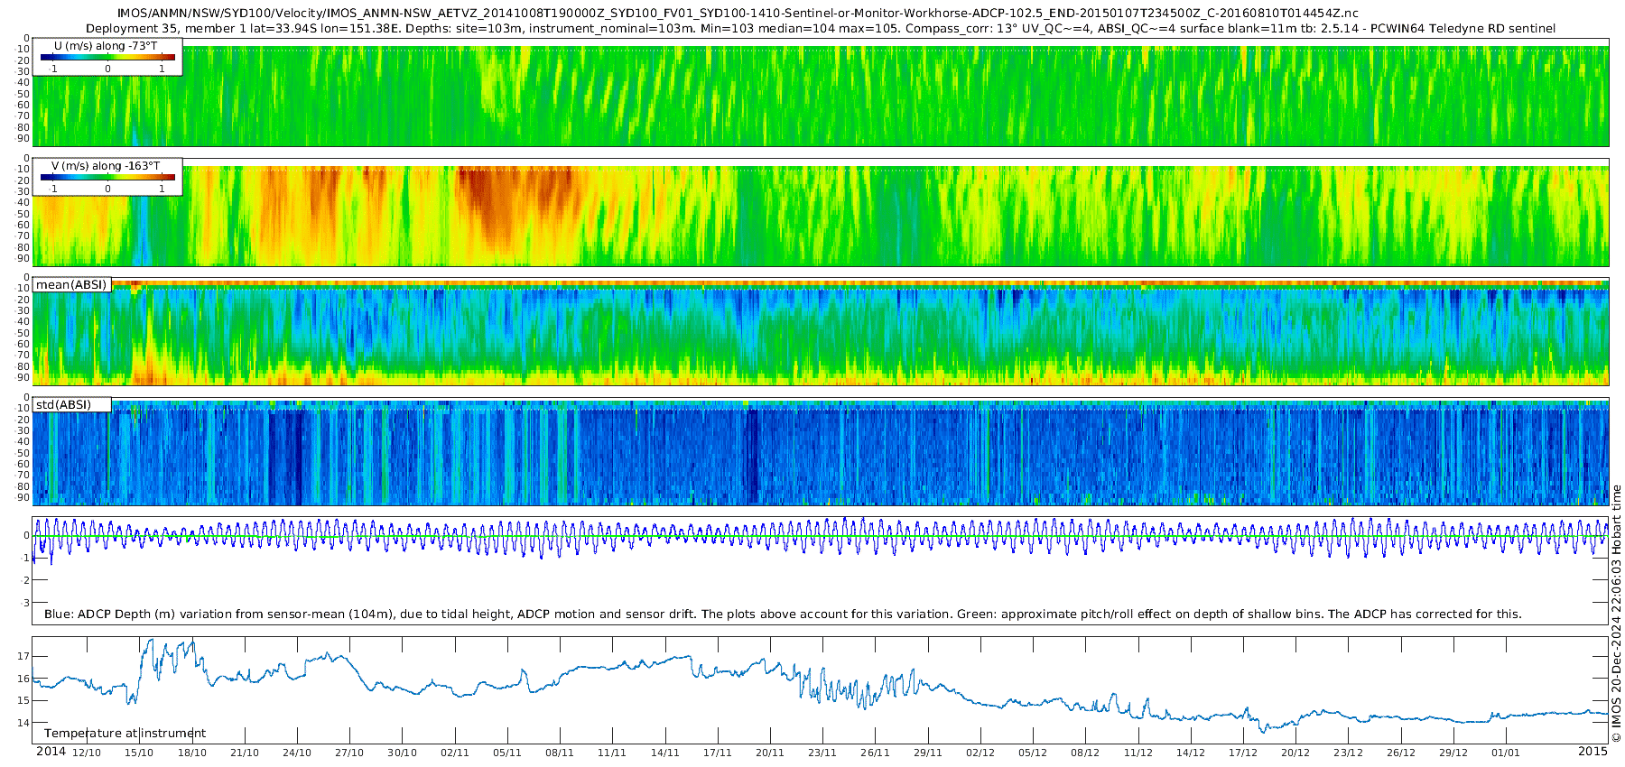Image resolution: width=1625 pixels, height=767 pixels.
Task: Select the 01/01 date tick
Action: click(1506, 753)
